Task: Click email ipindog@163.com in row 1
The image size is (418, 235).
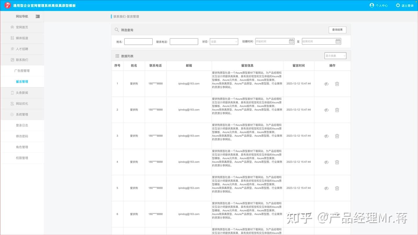Action: (x=189, y=84)
